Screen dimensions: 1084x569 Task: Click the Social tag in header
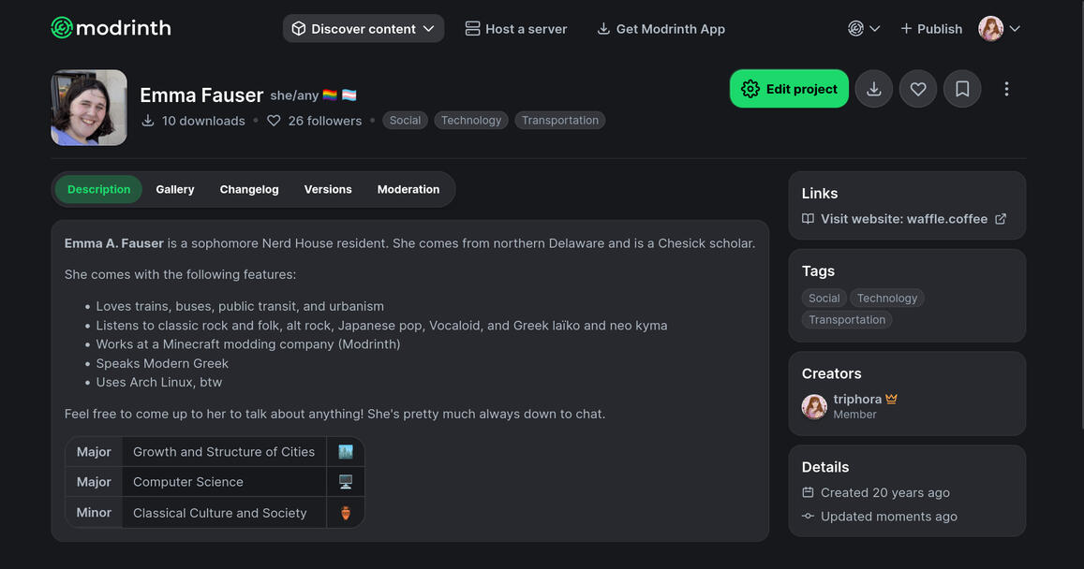click(x=405, y=120)
